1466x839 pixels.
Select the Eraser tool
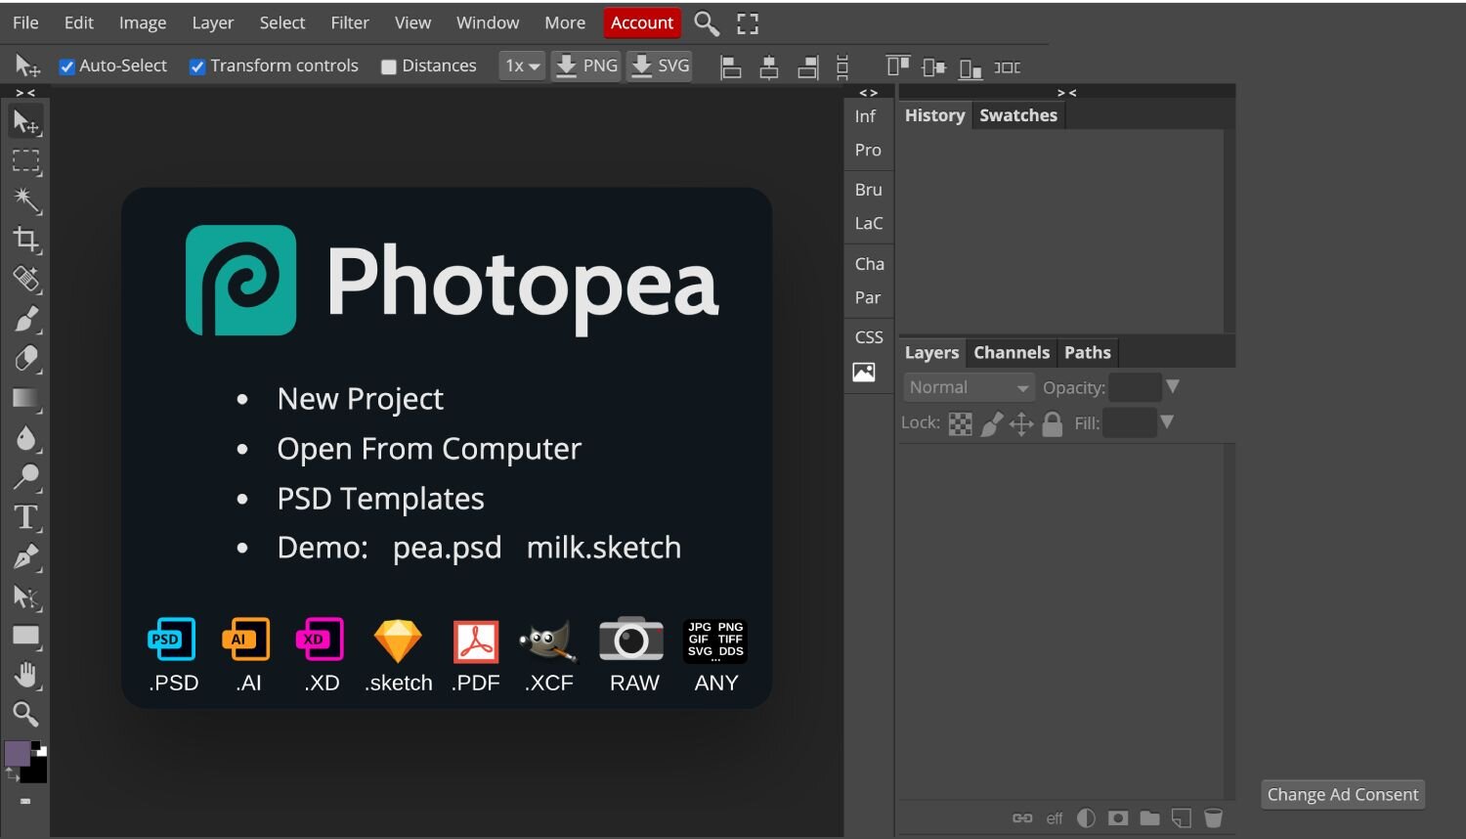[25, 359]
